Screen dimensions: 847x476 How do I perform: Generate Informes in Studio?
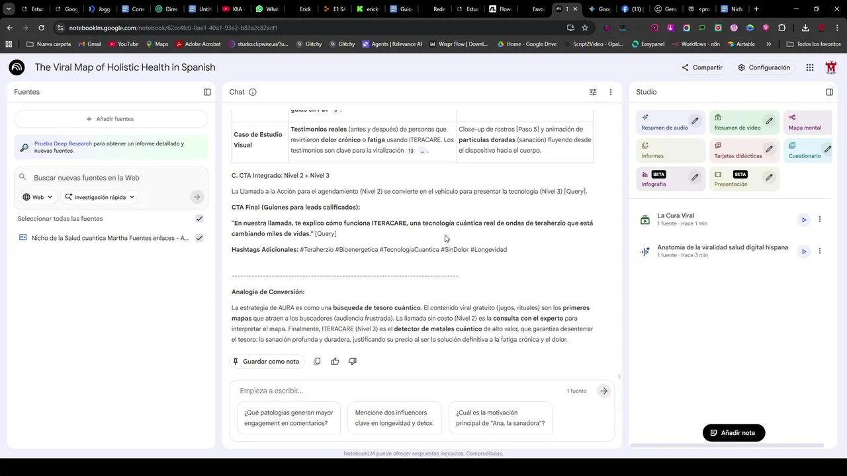click(x=670, y=150)
